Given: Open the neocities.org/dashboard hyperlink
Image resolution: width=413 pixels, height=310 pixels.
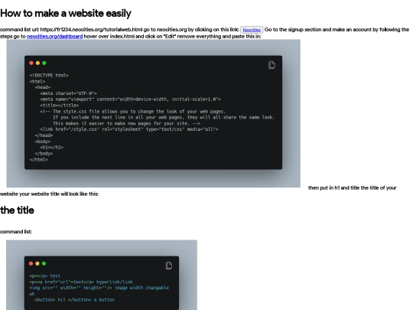Looking at the screenshot, I should [54, 37].
